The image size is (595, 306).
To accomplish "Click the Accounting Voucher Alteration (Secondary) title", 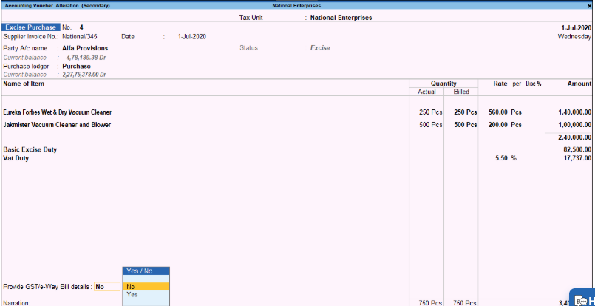I will [58, 6].
